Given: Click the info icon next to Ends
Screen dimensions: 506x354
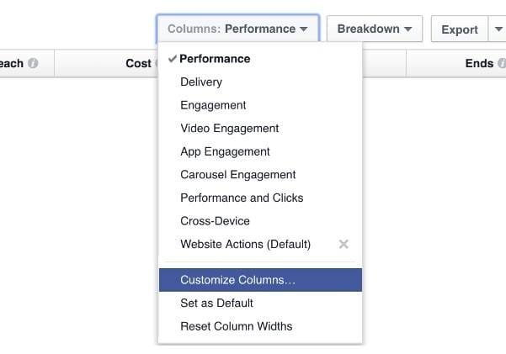Looking at the screenshot, I should (502, 63).
